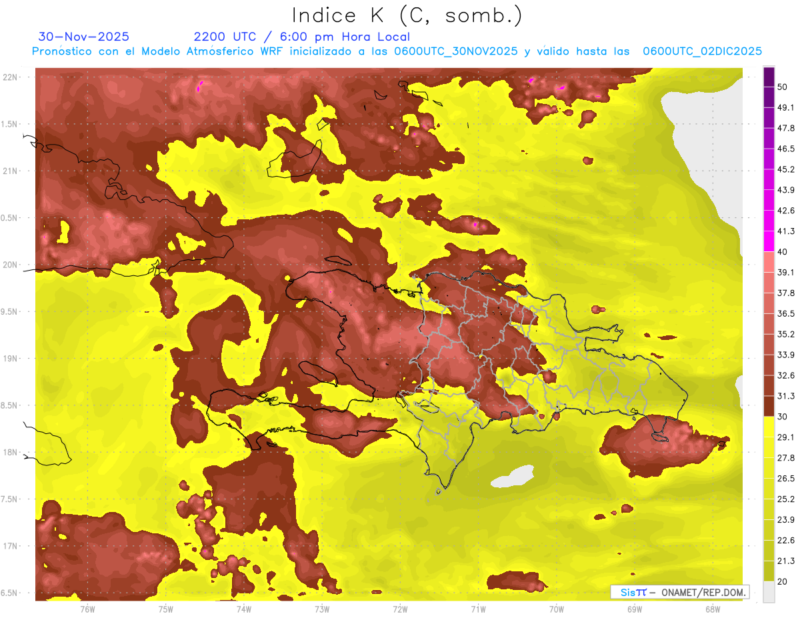Click the 'Indice K (C, somb.)' title

[x=407, y=15]
